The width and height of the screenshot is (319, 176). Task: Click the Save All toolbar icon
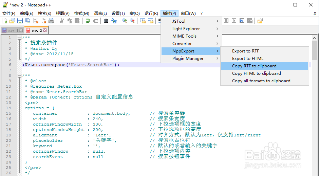pos(28,21)
